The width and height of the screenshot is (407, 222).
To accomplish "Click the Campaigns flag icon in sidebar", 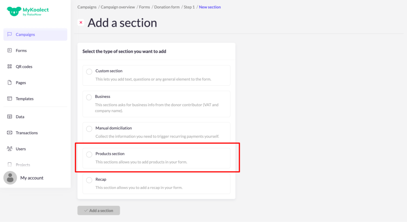I will click(x=10, y=34).
